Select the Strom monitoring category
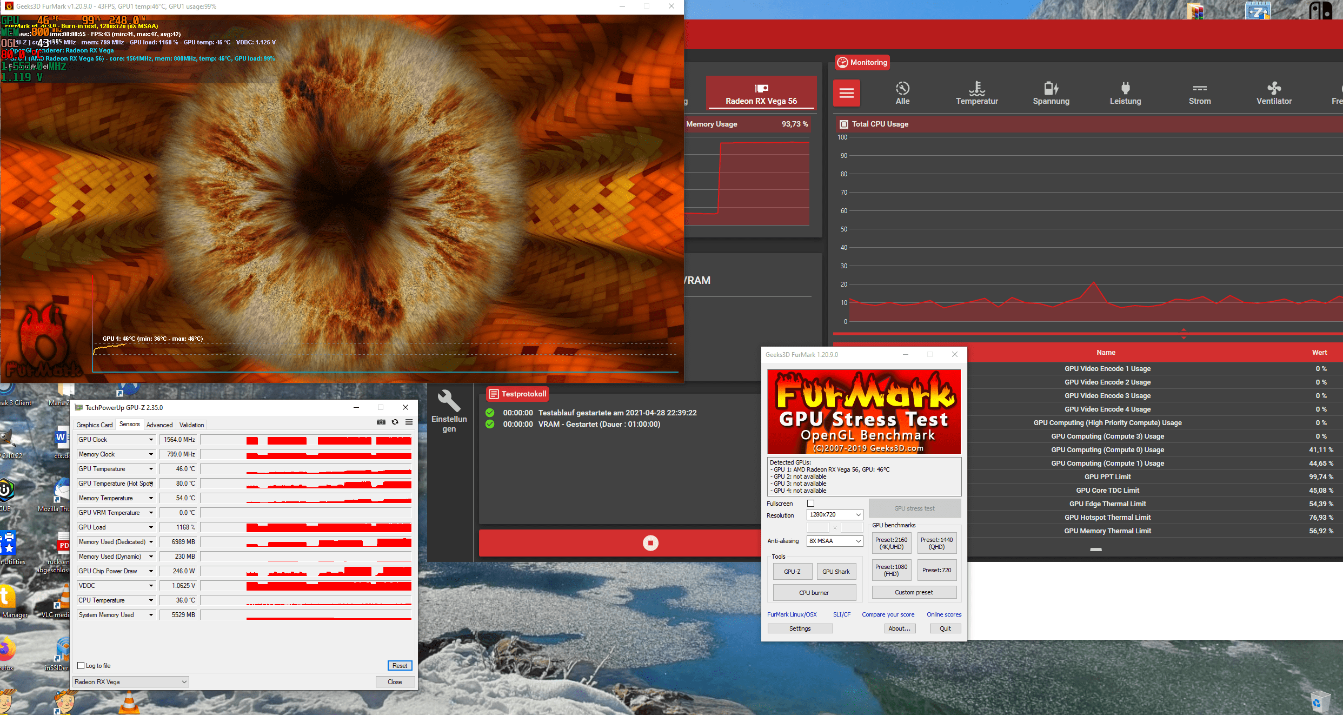This screenshot has height=715, width=1343. click(1200, 93)
